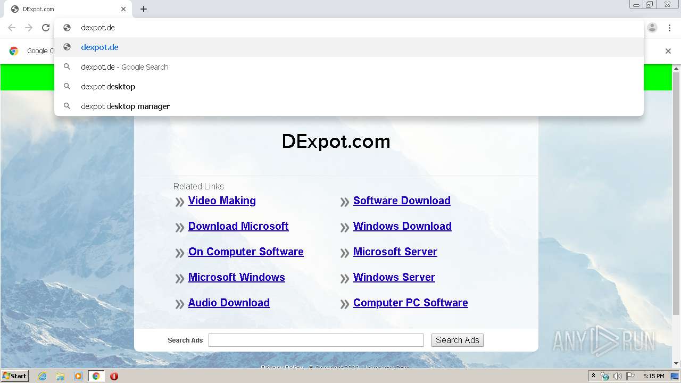Open the Computer PC Software link
This screenshot has width=681, height=383.
411,303
